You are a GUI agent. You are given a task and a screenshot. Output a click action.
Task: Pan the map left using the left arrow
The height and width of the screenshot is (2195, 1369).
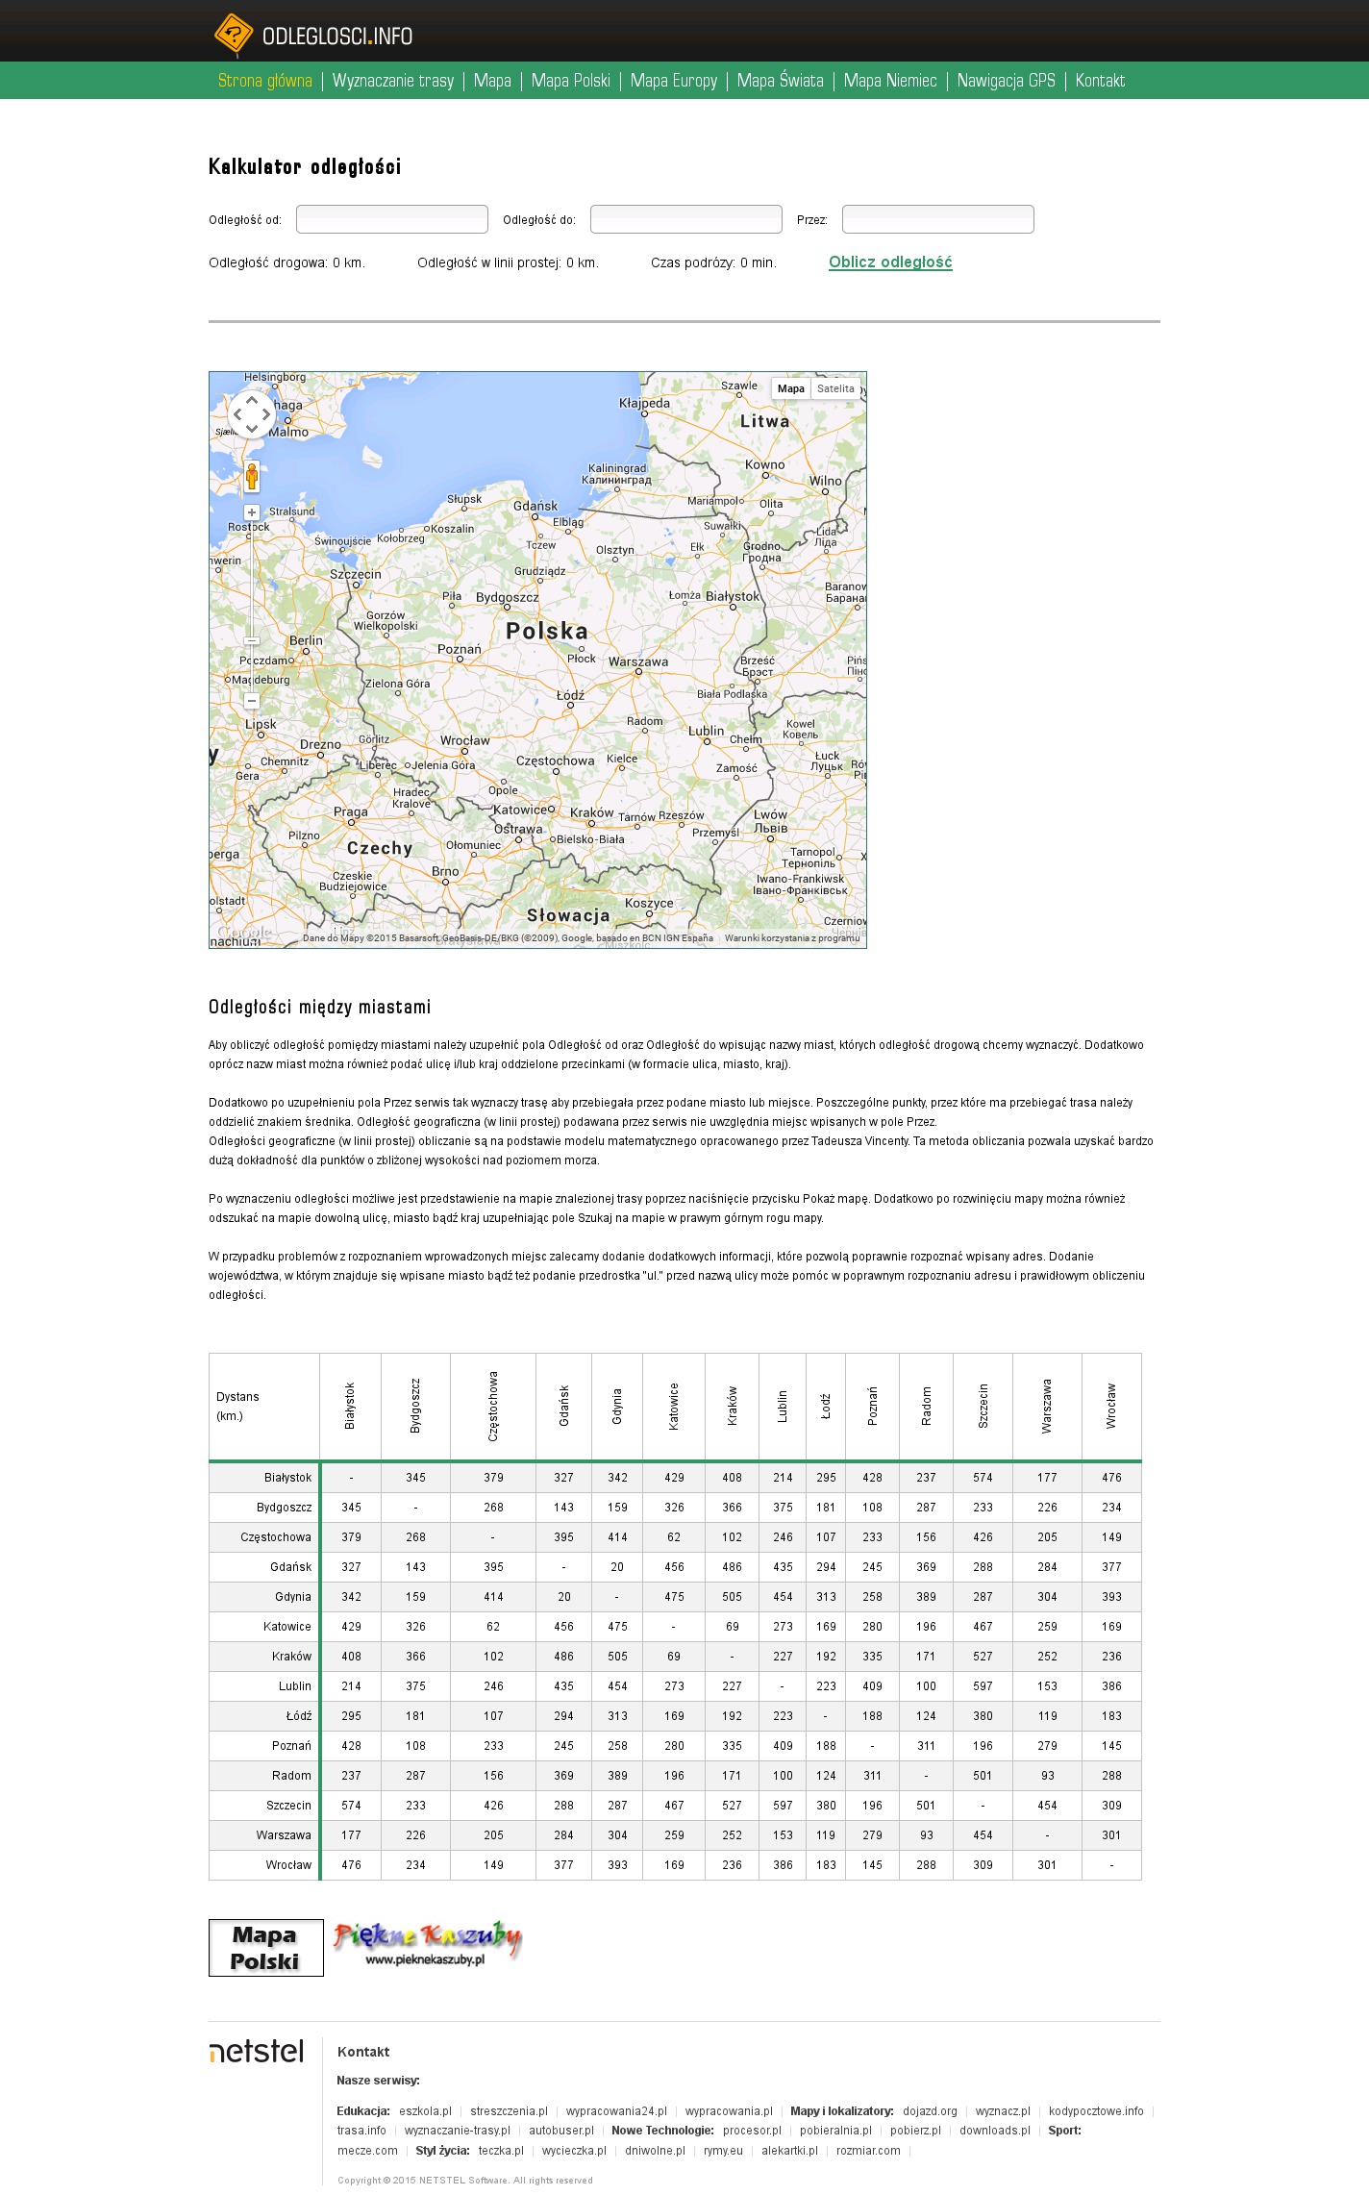tap(236, 415)
